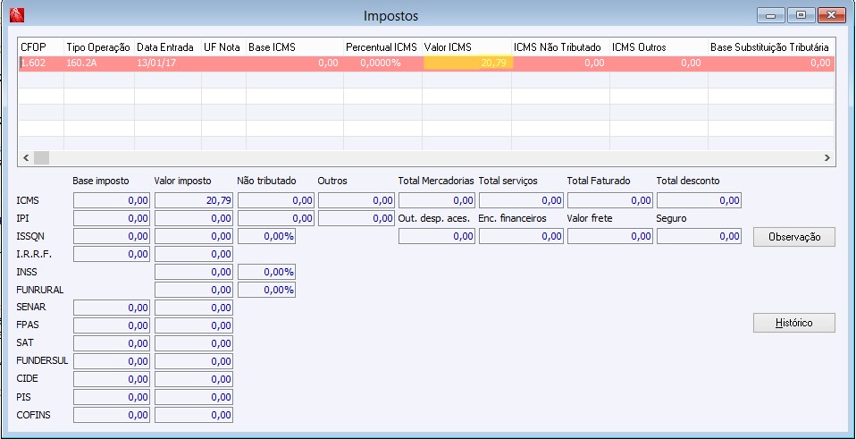Click Total Mercadorias field
The width and height of the screenshot is (856, 439).
pos(437,201)
